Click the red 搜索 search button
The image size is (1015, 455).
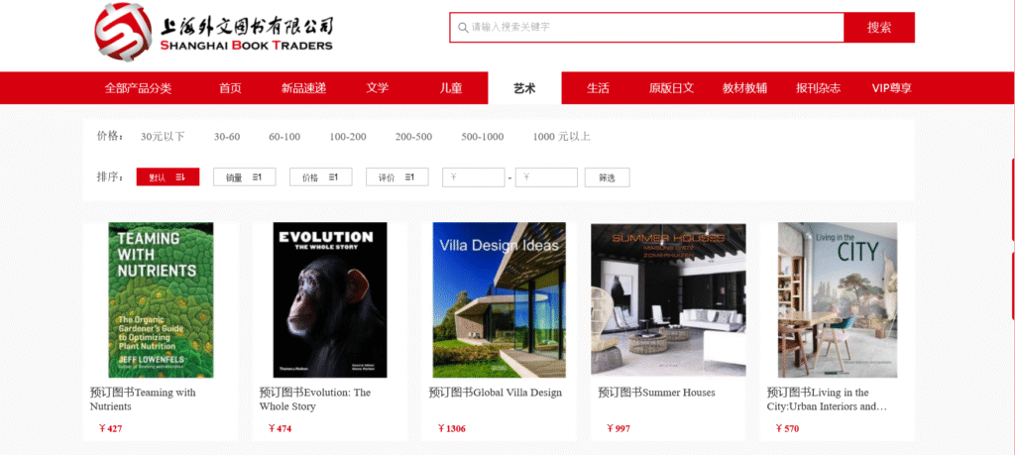point(879,27)
